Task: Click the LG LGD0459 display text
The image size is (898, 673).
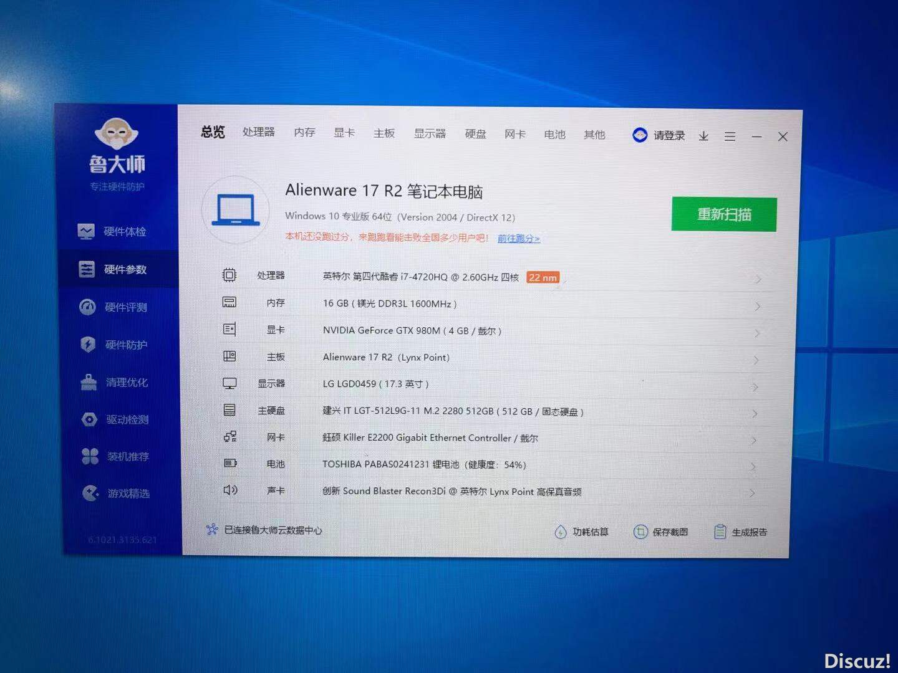Action: pyautogui.click(x=375, y=384)
